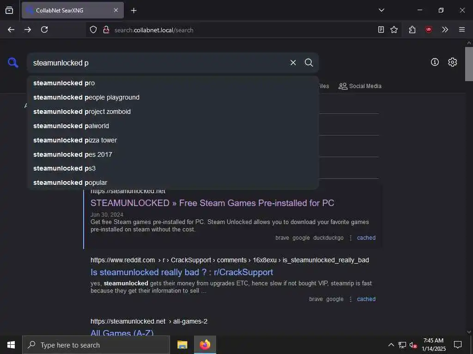Screen dimensions: 473x354
Task: Open the Extensions puzzle icon
Action: pyautogui.click(x=412, y=29)
